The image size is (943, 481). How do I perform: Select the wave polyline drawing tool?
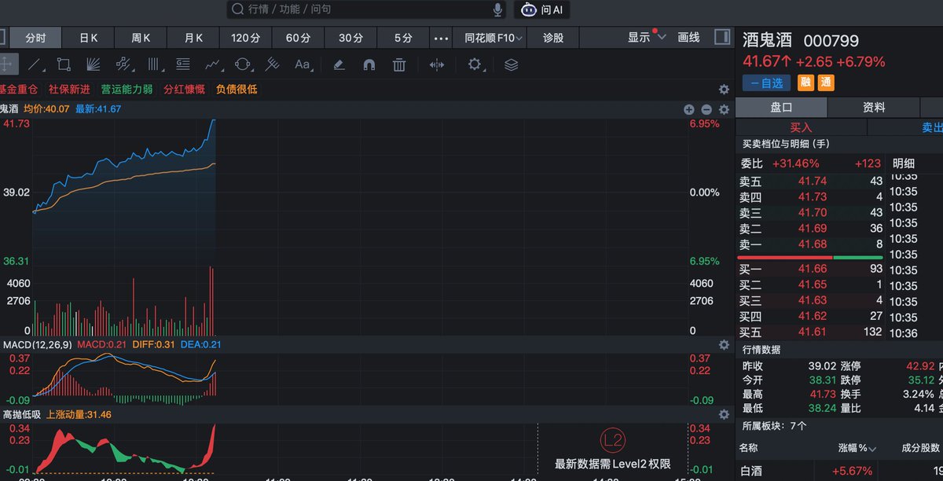click(213, 64)
